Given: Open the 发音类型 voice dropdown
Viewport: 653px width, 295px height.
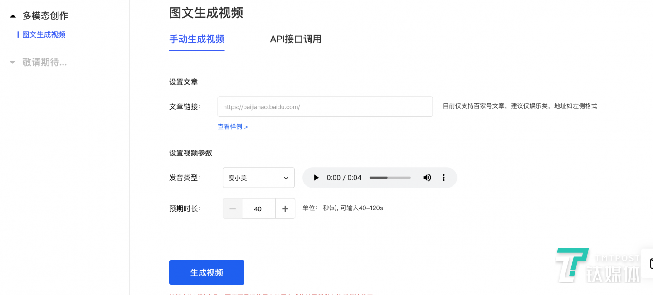Looking at the screenshot, I should tap(258, 178).
